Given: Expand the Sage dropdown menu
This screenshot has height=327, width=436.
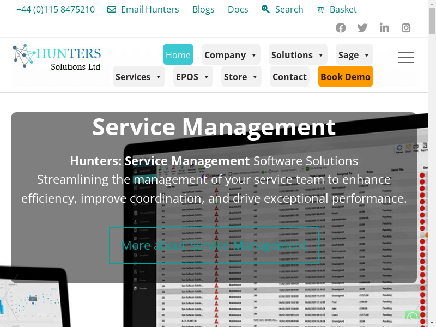Looking at the screenshot, I should pos(354,55).
